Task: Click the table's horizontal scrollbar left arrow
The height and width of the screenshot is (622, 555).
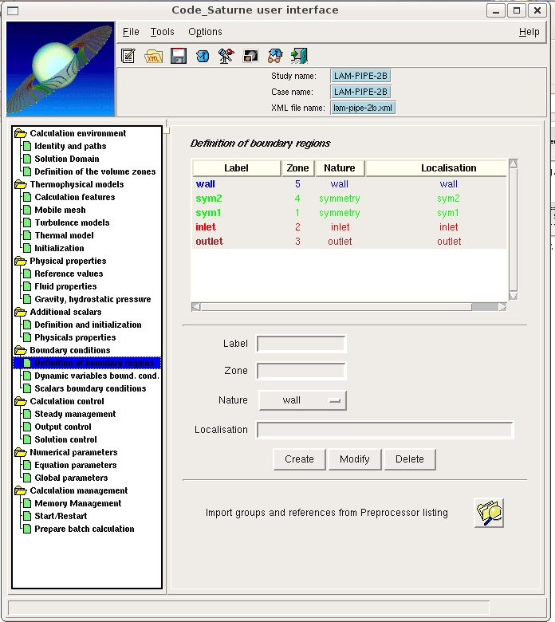Action: click(196, 307)
